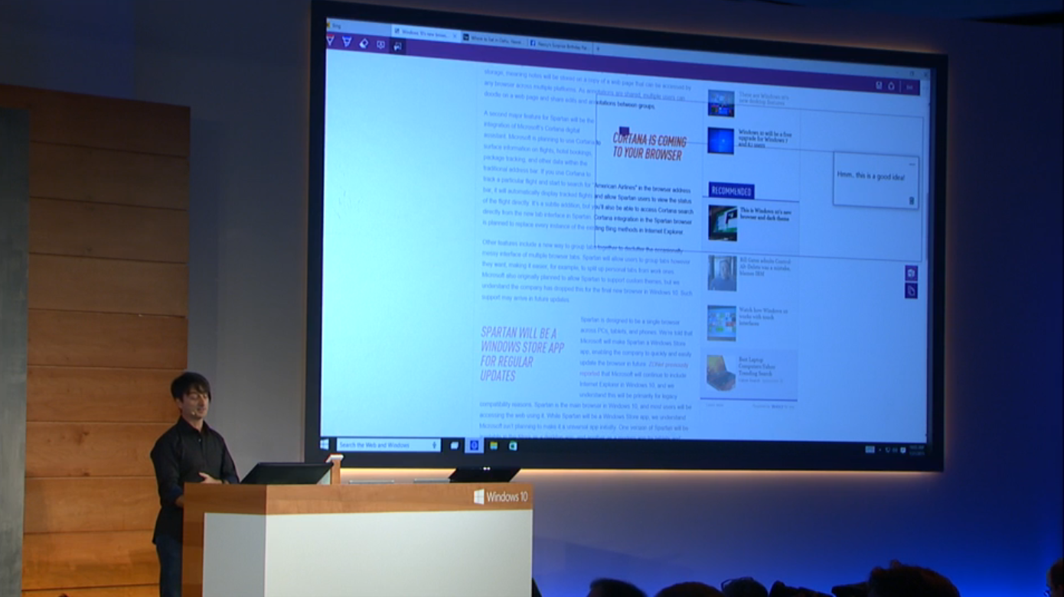
Task: Click the Best Laptop Computers sponsored thumbnail
Action: [720, 372]
